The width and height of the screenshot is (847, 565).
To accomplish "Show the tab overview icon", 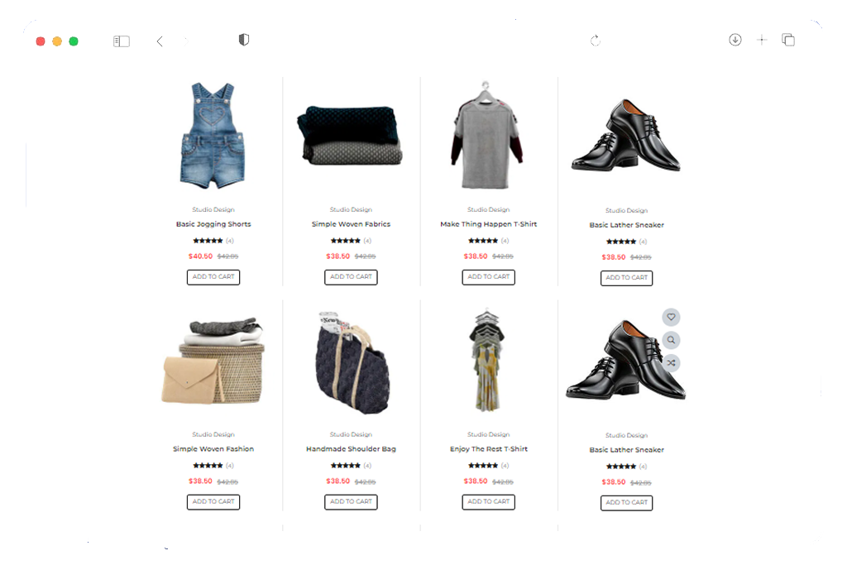I will 788,40.
